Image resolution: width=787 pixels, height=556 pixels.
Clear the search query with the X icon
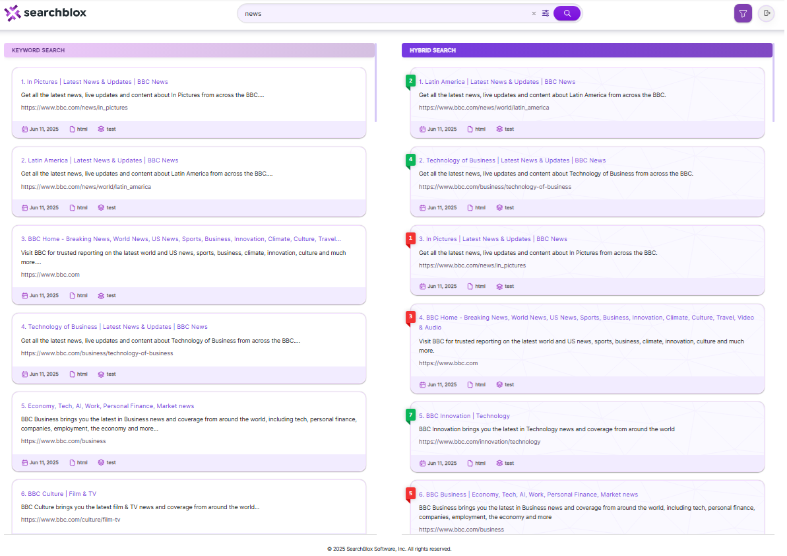click(x=535, y=14)
